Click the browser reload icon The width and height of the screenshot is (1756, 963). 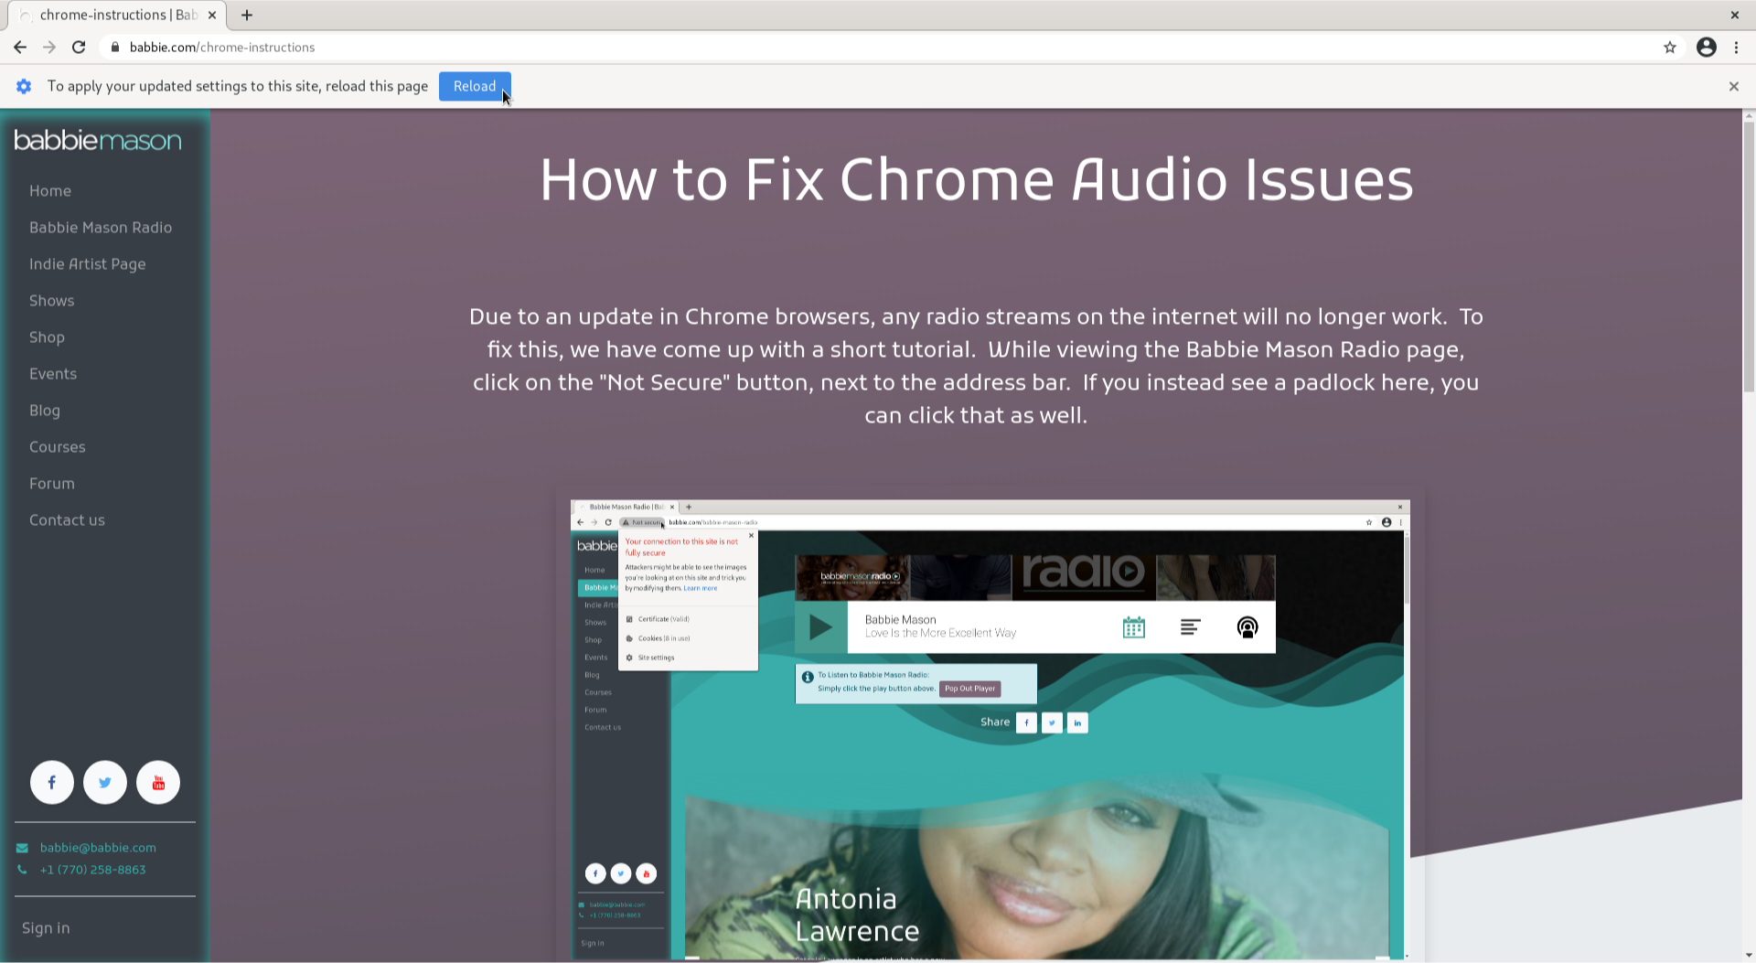coord(79,48)
